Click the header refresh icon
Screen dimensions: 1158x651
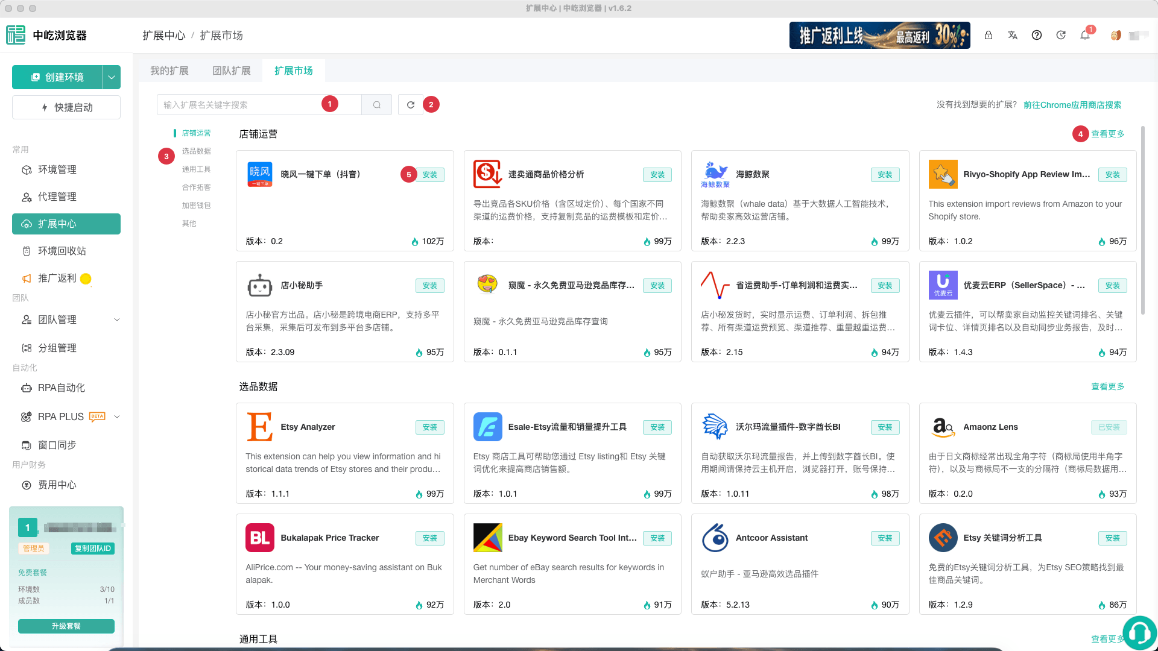tap(1061, 36)
